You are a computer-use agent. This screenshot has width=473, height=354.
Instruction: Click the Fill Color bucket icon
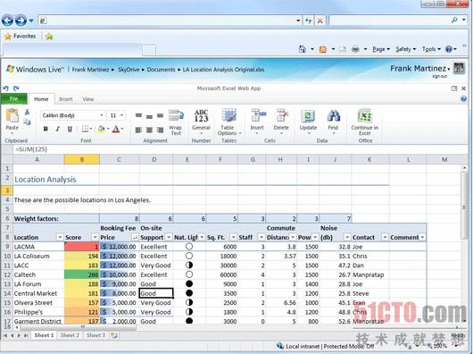pos(101,129)
